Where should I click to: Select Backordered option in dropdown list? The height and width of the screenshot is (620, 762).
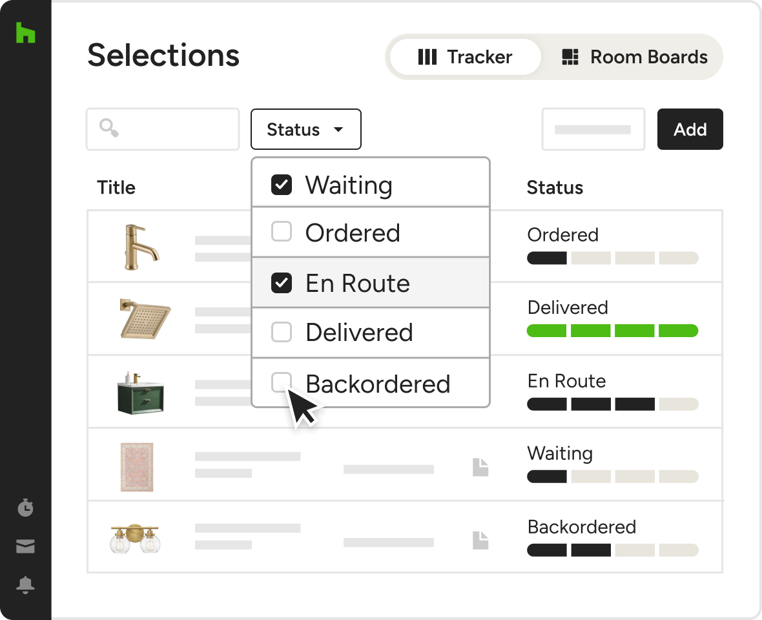(370, 384)
